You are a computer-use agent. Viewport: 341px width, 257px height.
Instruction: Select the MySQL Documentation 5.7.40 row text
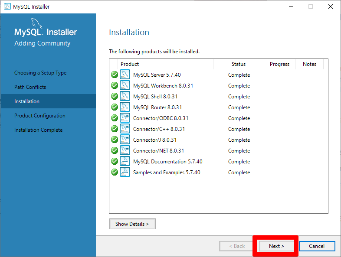[168, 162]
